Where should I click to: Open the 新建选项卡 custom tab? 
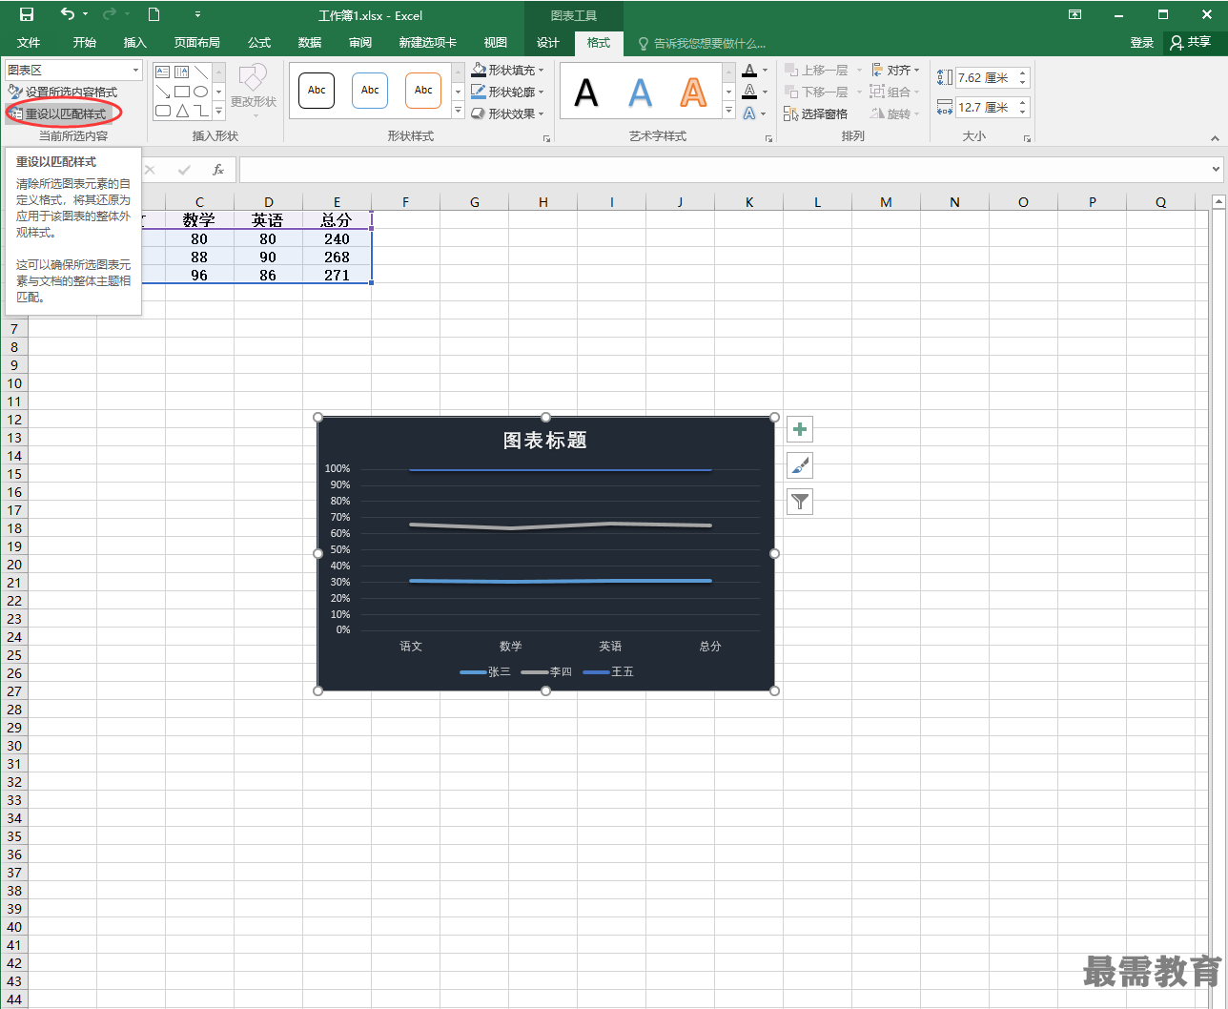pos(428,43)
